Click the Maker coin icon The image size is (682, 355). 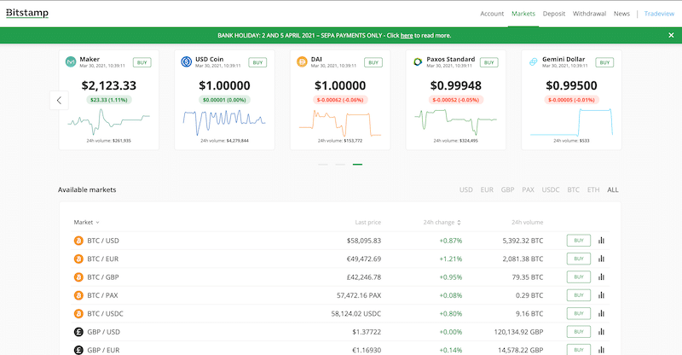tap(71, 61)
